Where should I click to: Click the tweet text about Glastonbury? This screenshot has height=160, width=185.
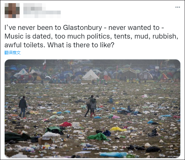click(x=91, y=36)
